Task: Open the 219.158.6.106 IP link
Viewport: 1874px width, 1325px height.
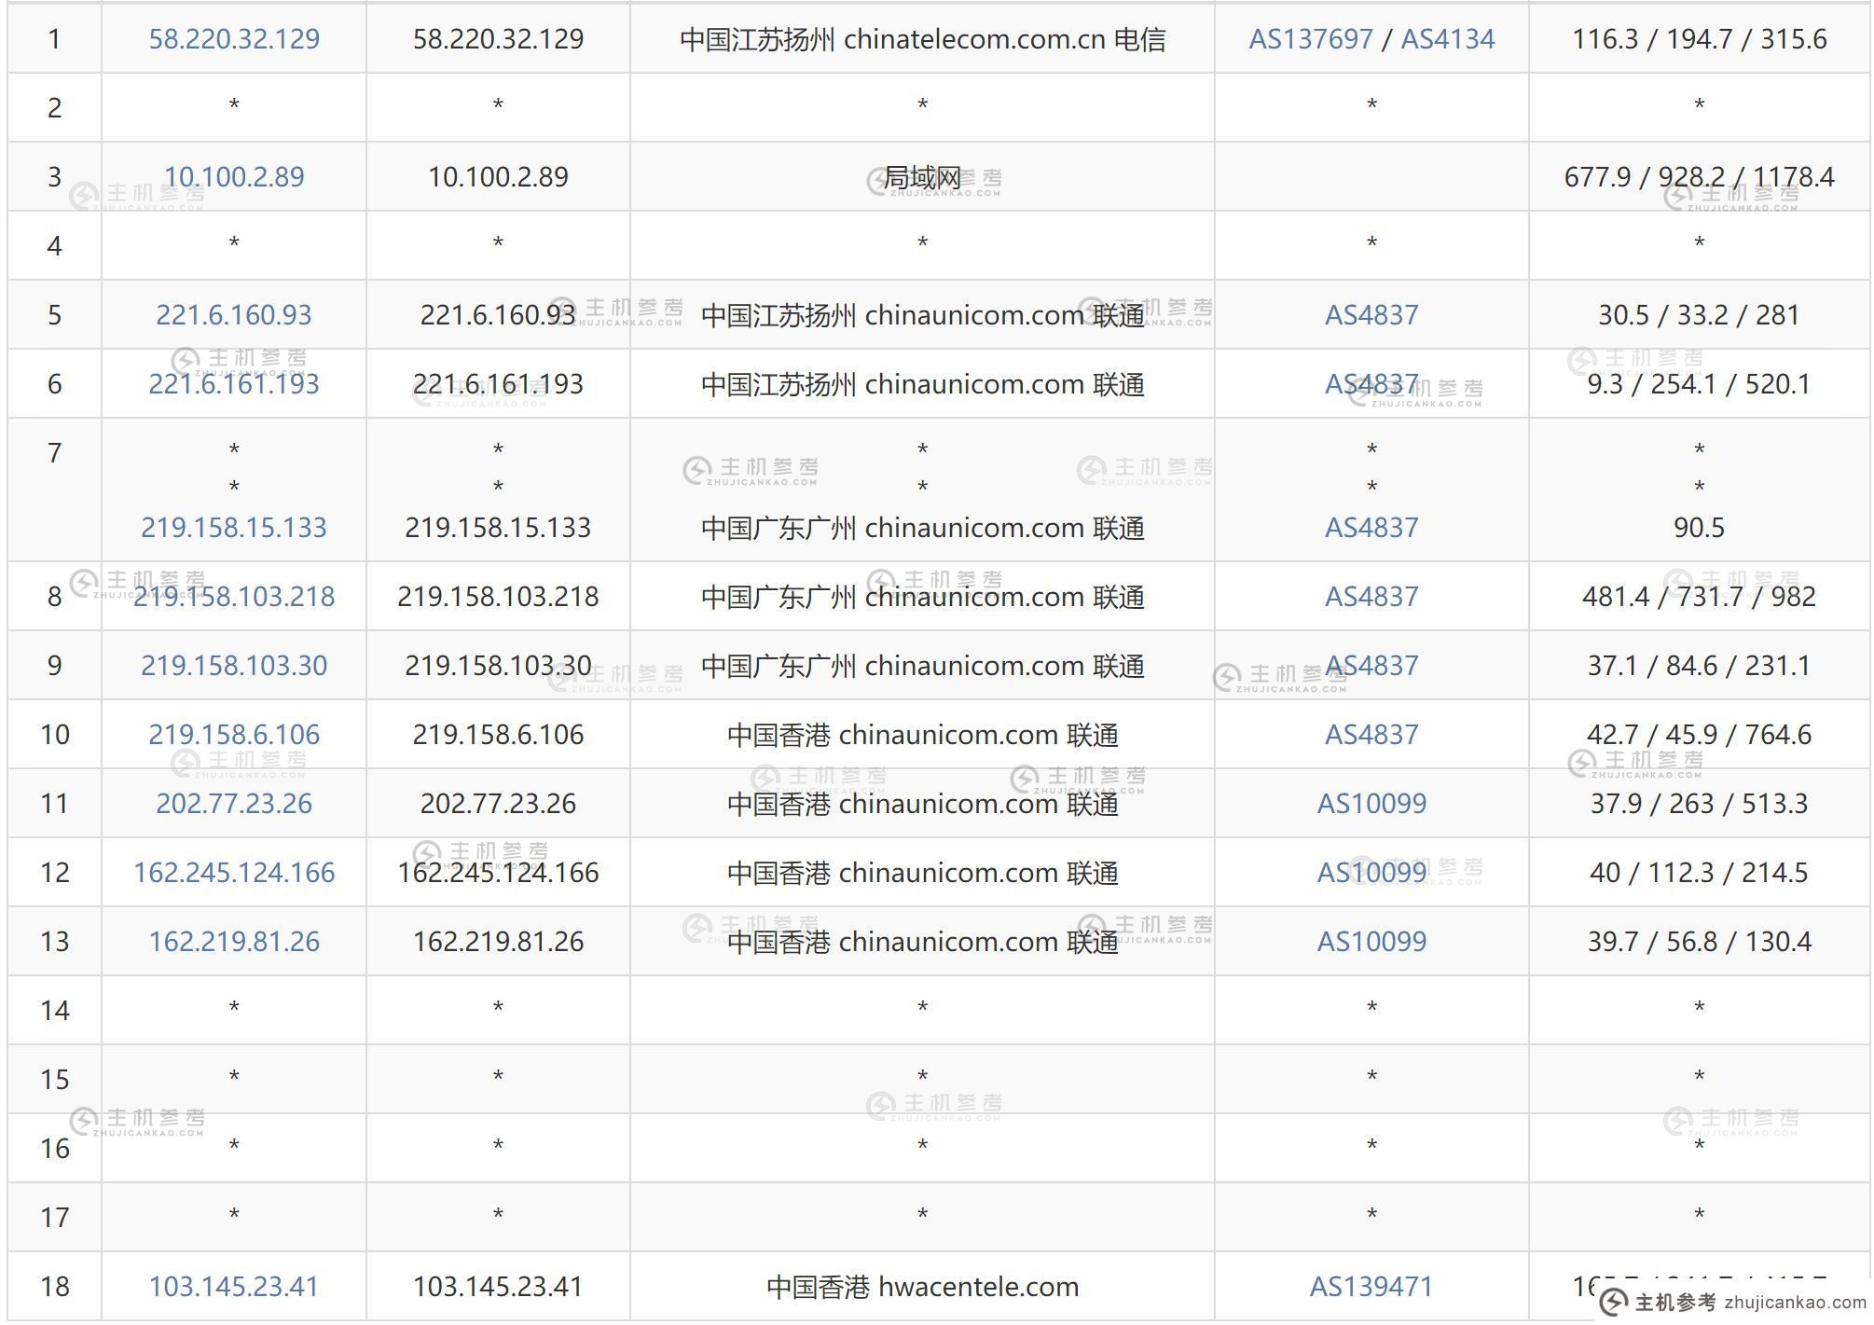Action: coord(234,735)
